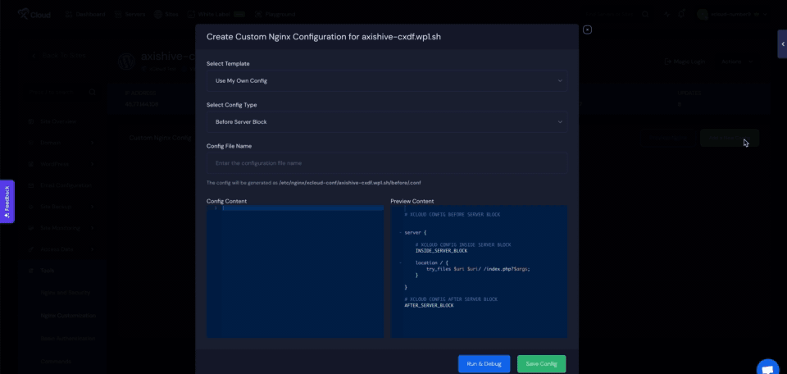The height and width of the screenshot is (374, 787).
Task: Open Basic Authentication in the sidebar
Action: 68,339
